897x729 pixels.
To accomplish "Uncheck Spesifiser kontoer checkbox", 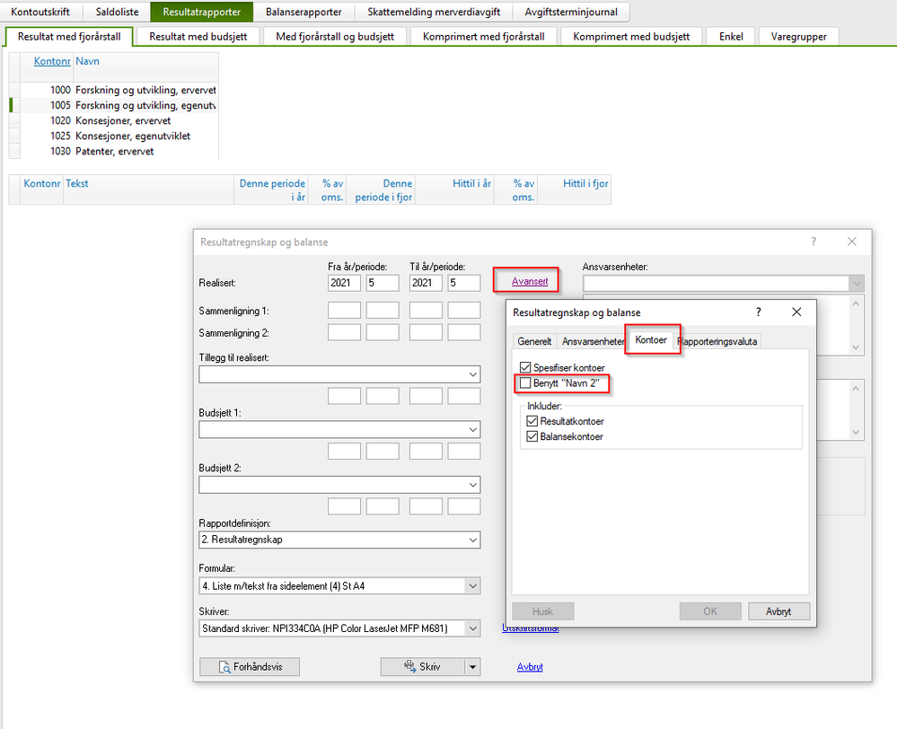I will (x=525, y=367).
